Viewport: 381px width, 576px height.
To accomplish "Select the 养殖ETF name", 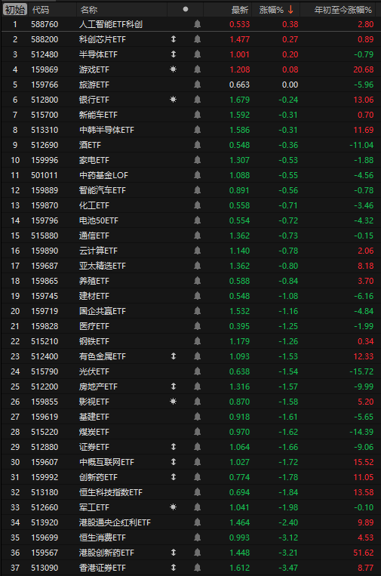I will tap(94, 281).
